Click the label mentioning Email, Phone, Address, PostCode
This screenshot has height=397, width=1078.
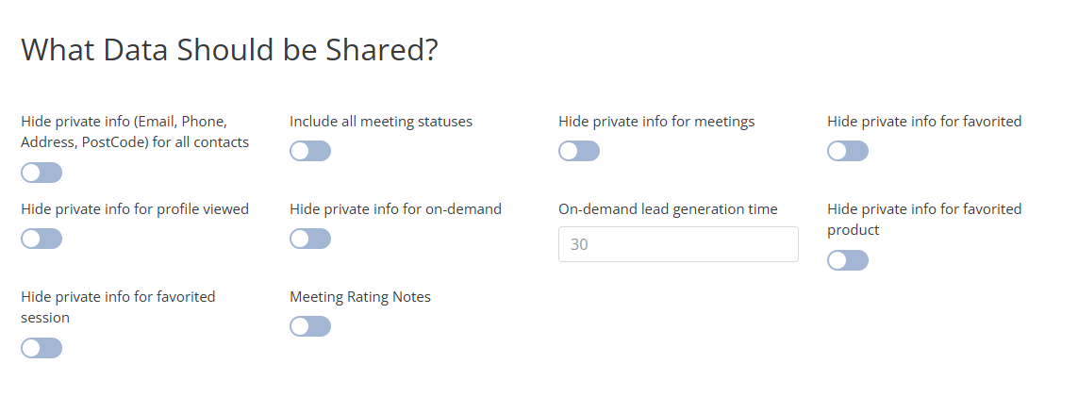pos(135,132)
